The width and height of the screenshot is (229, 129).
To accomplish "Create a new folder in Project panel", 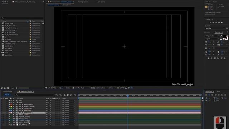I will [x=5, y=88].
